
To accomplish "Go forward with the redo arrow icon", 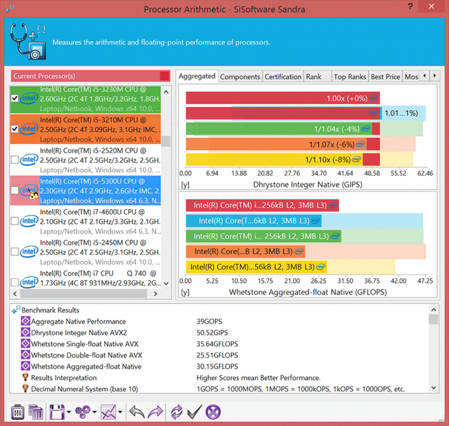I will coord(155,412).
